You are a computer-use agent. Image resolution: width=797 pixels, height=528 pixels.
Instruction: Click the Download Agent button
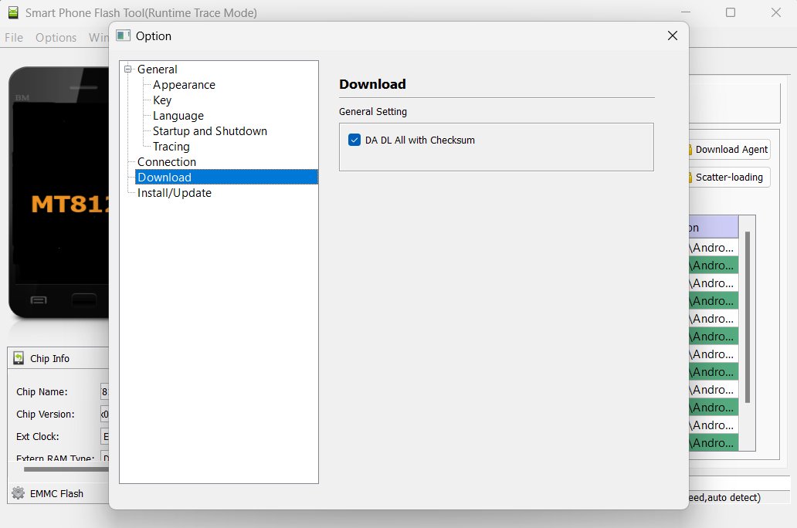click(727, 150)
